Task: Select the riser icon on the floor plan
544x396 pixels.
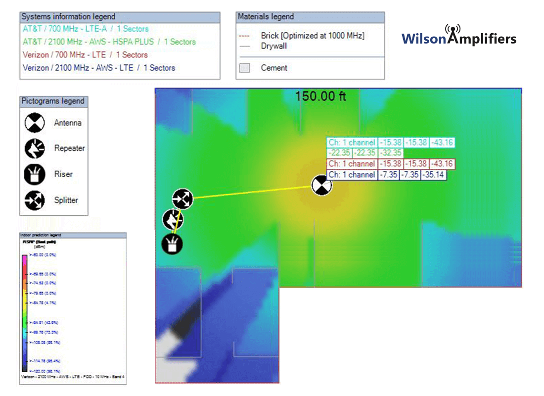Action: tap(173, 244)
